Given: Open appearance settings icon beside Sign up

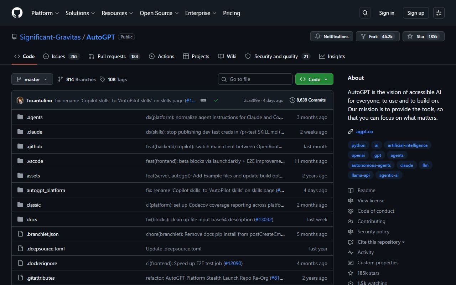Looking at the screenshot, I should pos(439,13).
